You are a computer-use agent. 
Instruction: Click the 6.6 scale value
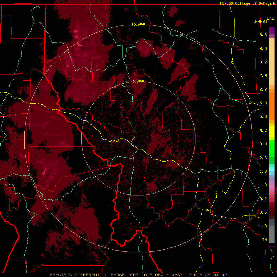point(263,89)
